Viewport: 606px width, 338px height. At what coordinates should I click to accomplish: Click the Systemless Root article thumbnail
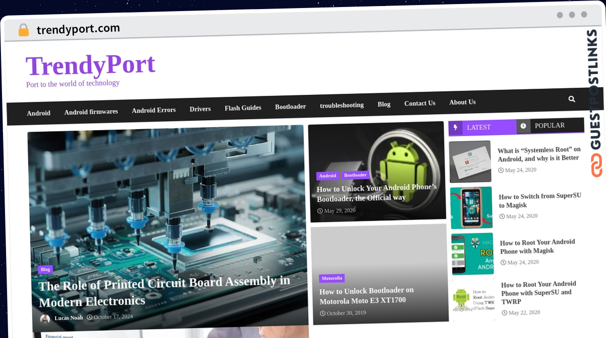[470, 161]
